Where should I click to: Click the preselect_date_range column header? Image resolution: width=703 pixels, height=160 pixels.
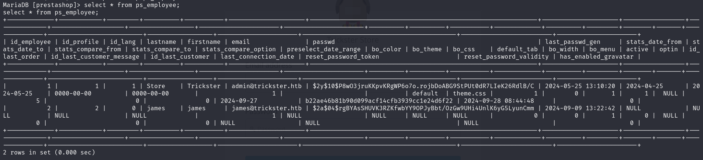[324, 49]
